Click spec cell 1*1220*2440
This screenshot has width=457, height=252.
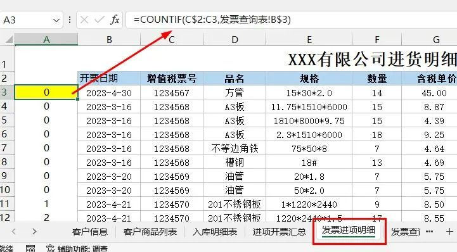pyautogui.click(x=309, y=205)
